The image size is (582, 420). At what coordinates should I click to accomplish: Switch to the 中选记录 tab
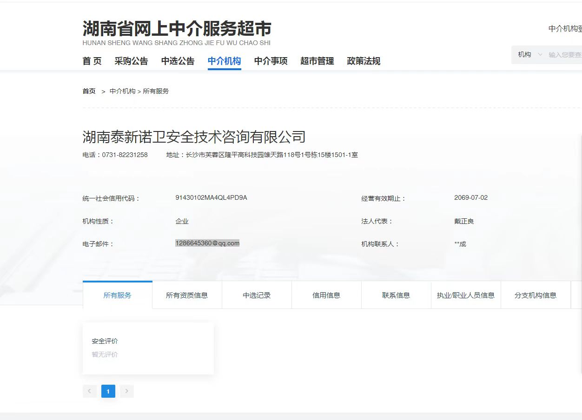click(x=257, y=295)
